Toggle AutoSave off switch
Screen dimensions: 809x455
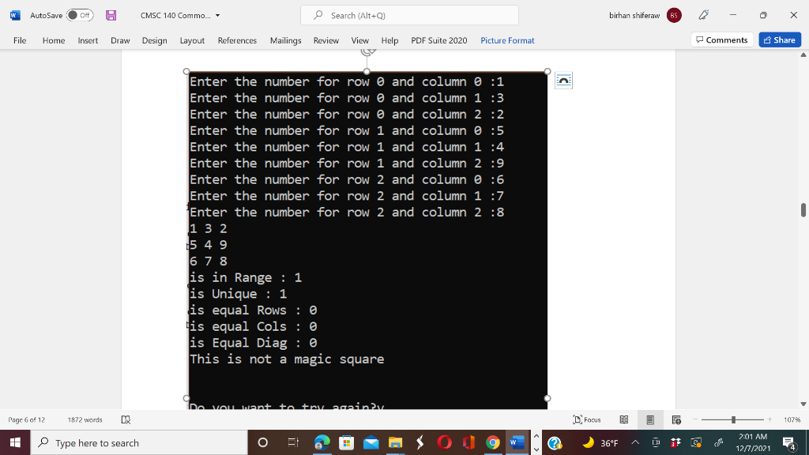80,15
